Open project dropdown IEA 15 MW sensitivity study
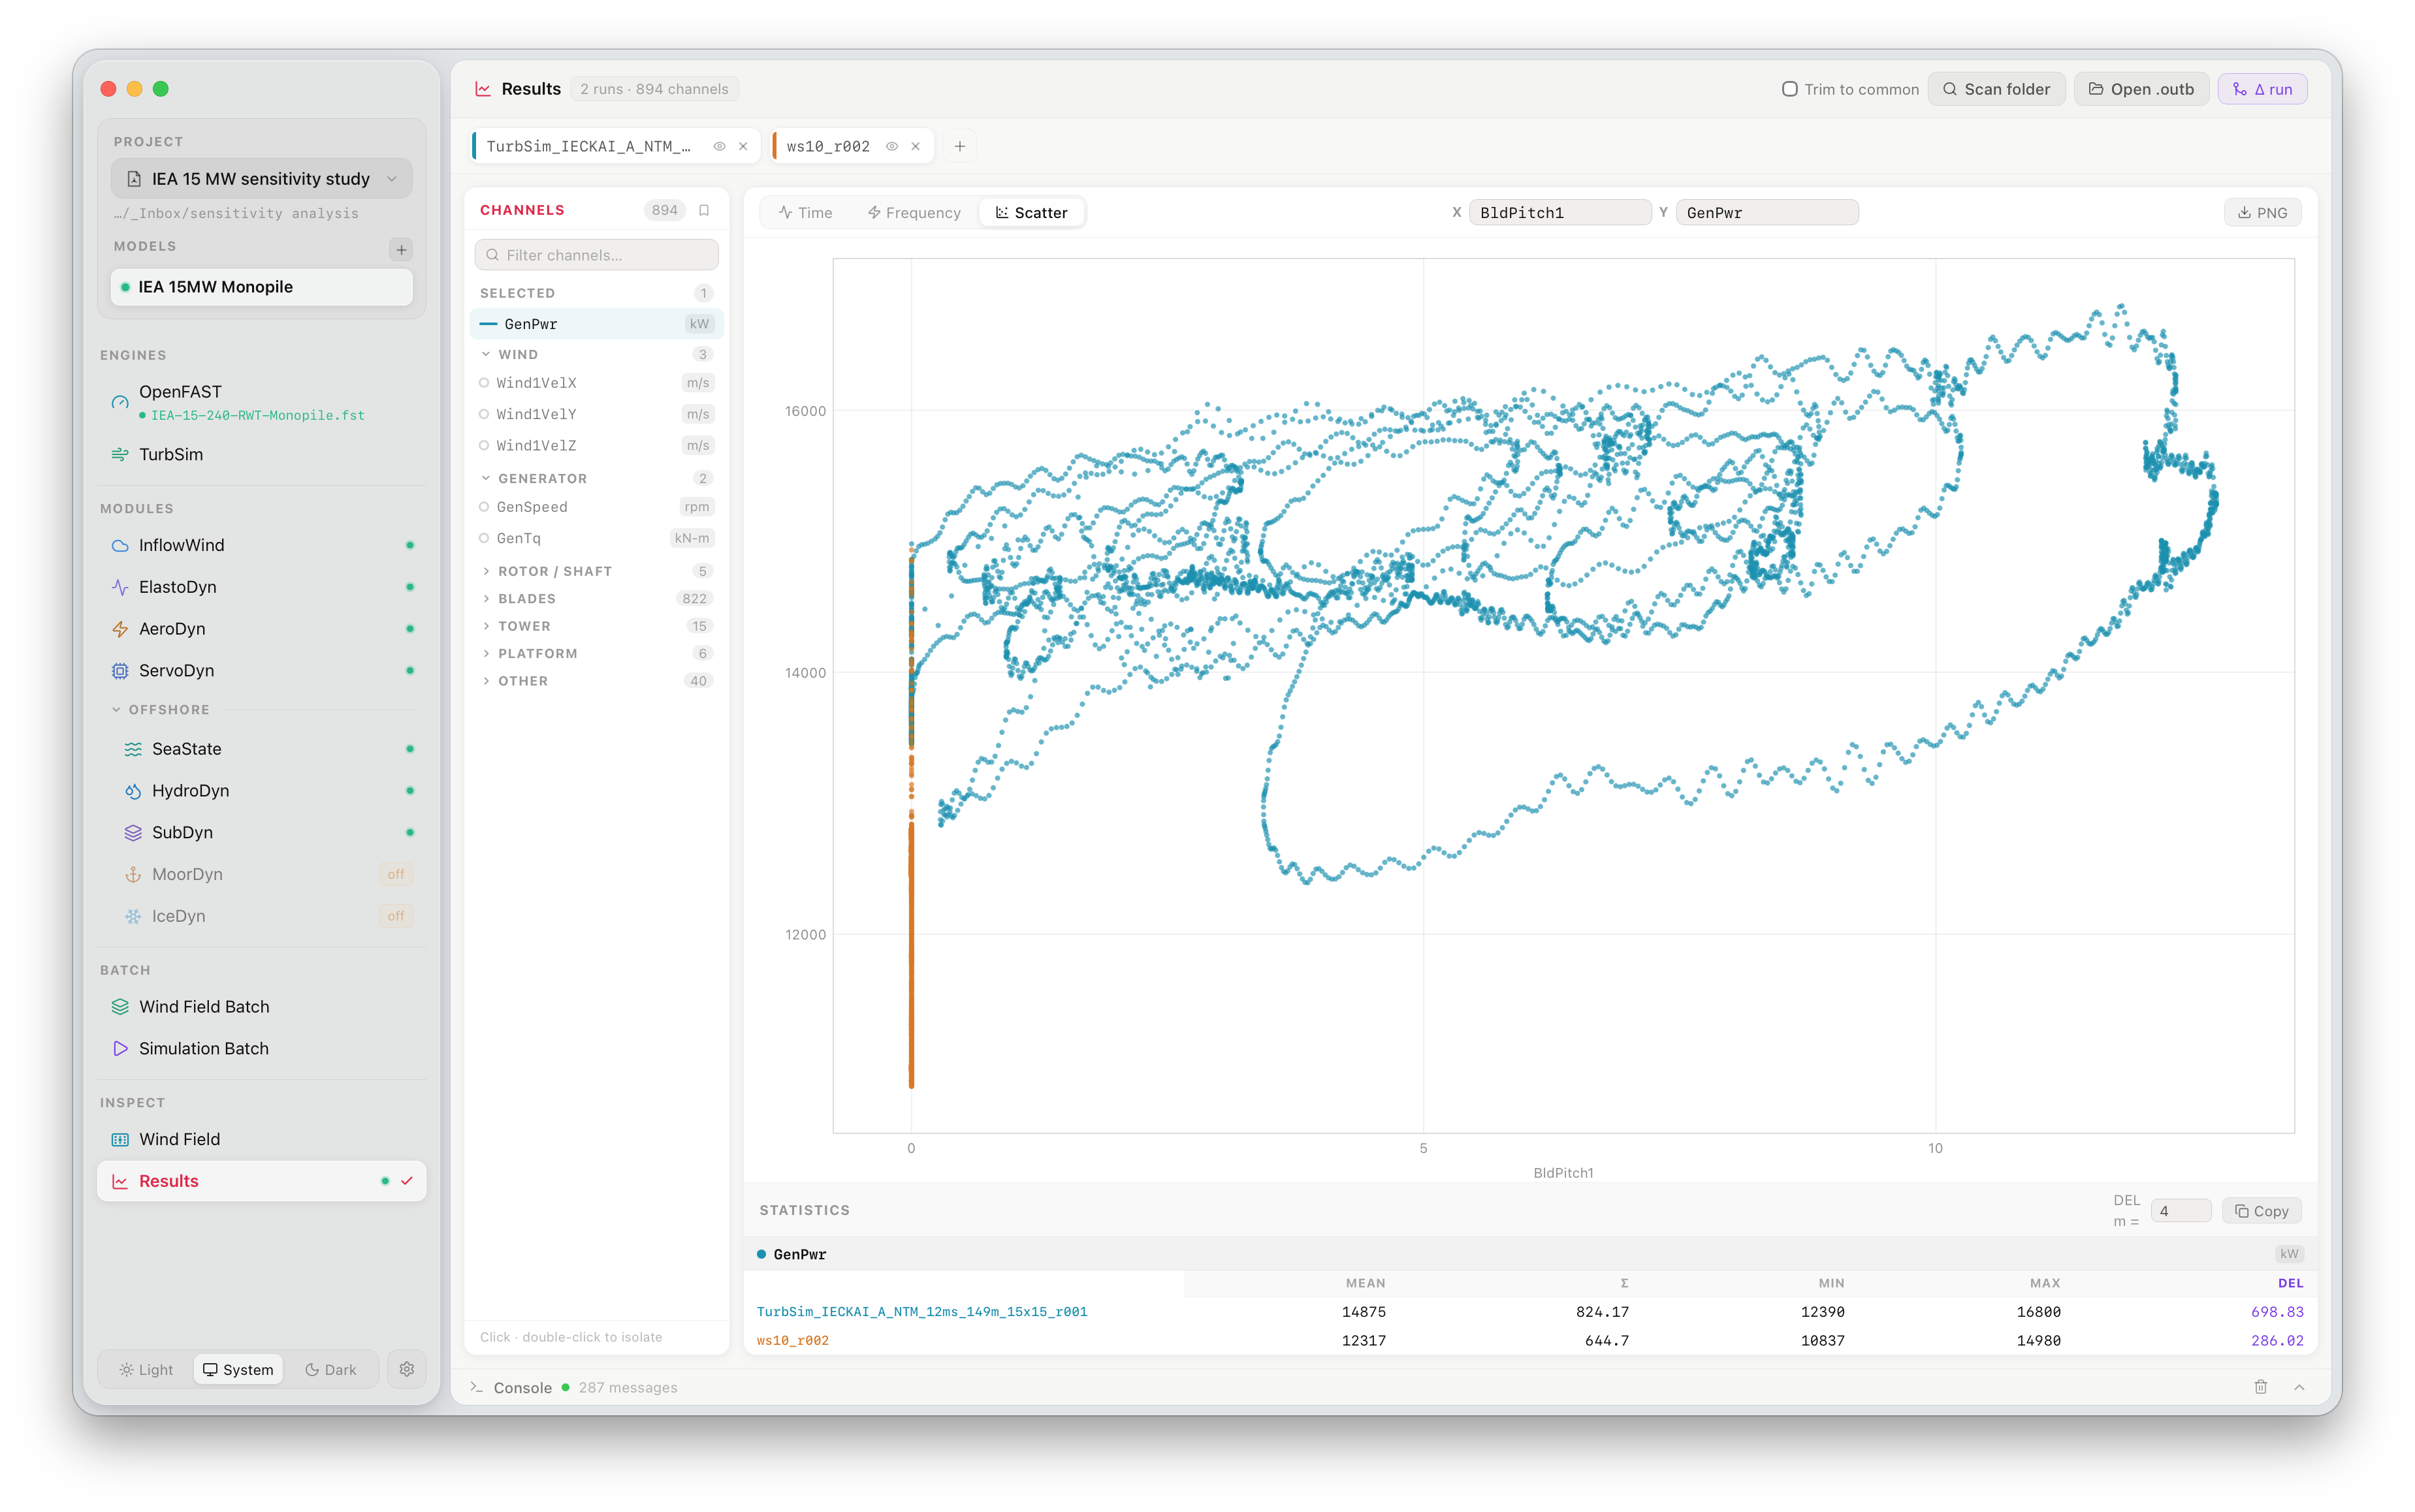Screen dimensions: 2415x1512 (262, 179)
